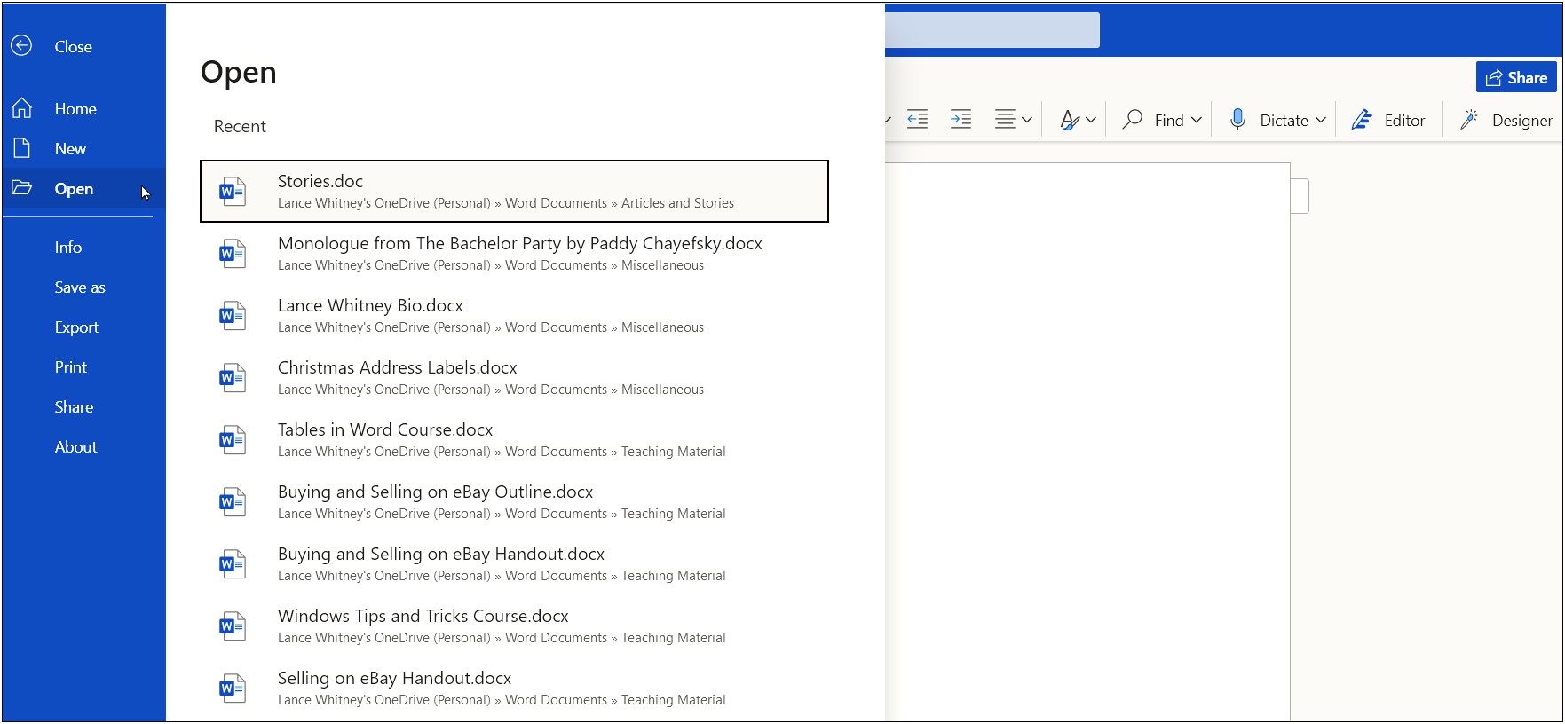This screenshot has width=1565, height=724.
Task: Open Buying and Selling on eBay Outline.docx
Action: (514, 501)
